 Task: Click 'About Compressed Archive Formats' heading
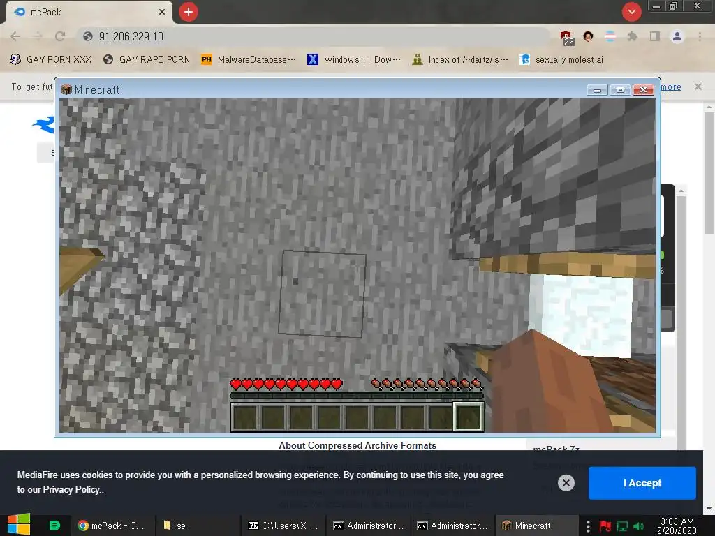tap(357, 445)
